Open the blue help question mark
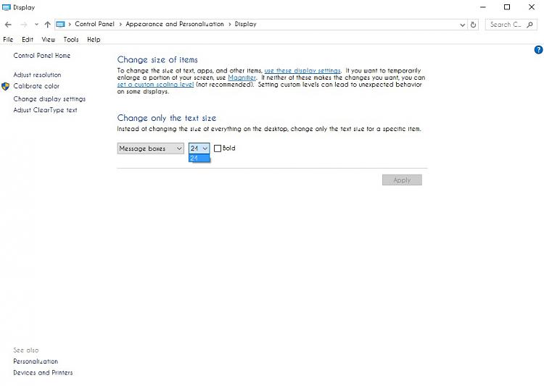 coord(538,50)
